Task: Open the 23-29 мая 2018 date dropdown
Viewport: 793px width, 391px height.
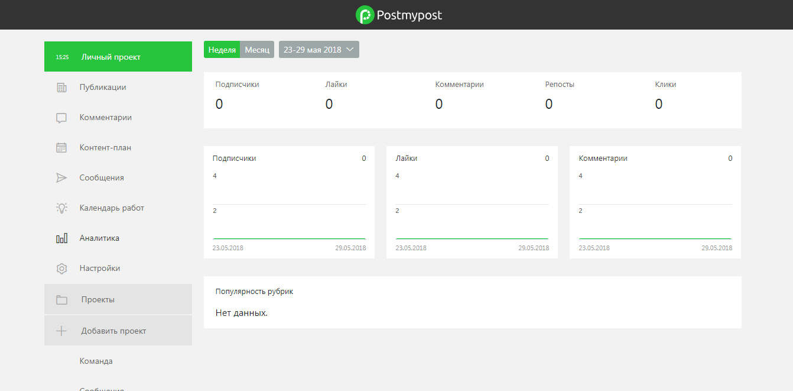Action: (313, 50)
